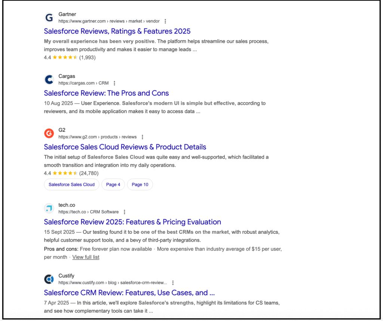Viewport: 383px width, 321px height.
Task: Open the three-dot menu on the tech.co result
Action: pyautogui.click(x=124, y=212)
